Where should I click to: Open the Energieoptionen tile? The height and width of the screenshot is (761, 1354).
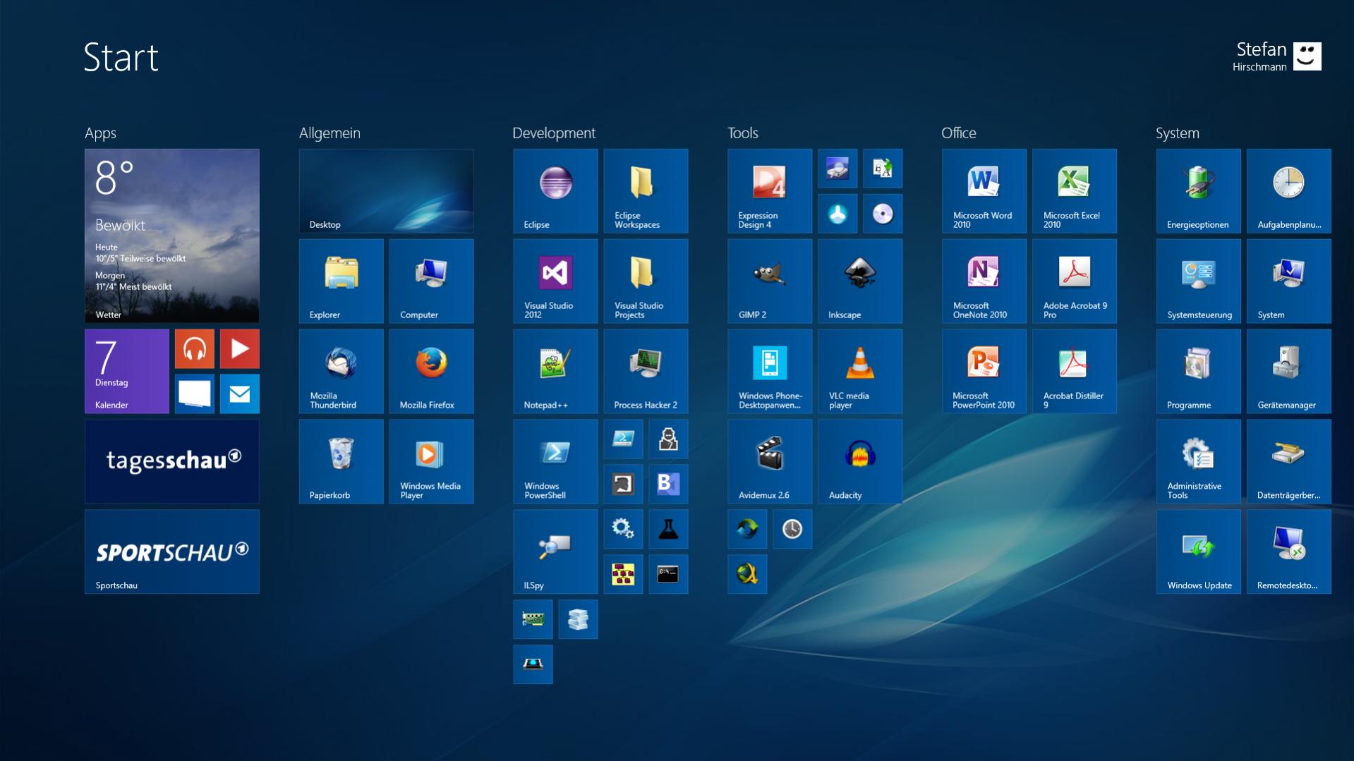(x=1199, y=190)
